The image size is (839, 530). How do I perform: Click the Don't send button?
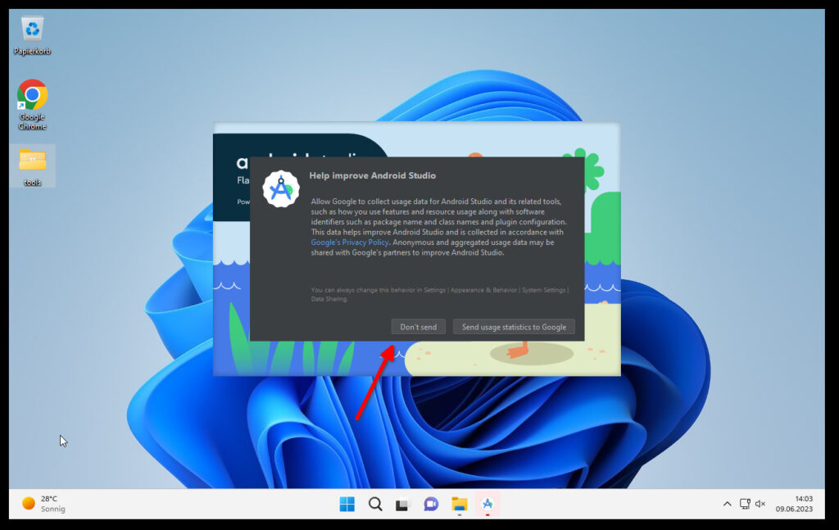coord(418,327)
